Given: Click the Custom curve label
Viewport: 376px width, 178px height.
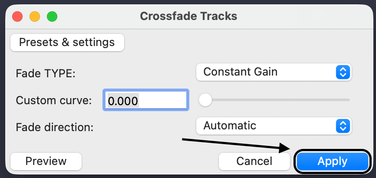Looking at the screenshot, I should click(54, 101).
